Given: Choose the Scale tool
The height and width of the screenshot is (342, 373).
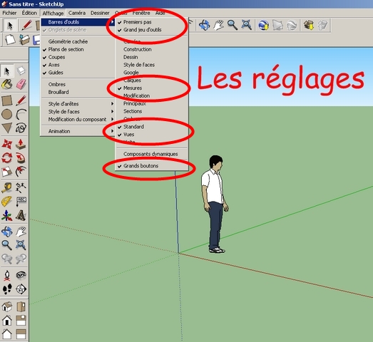Looking at the screenshot, I should [7, 172].
